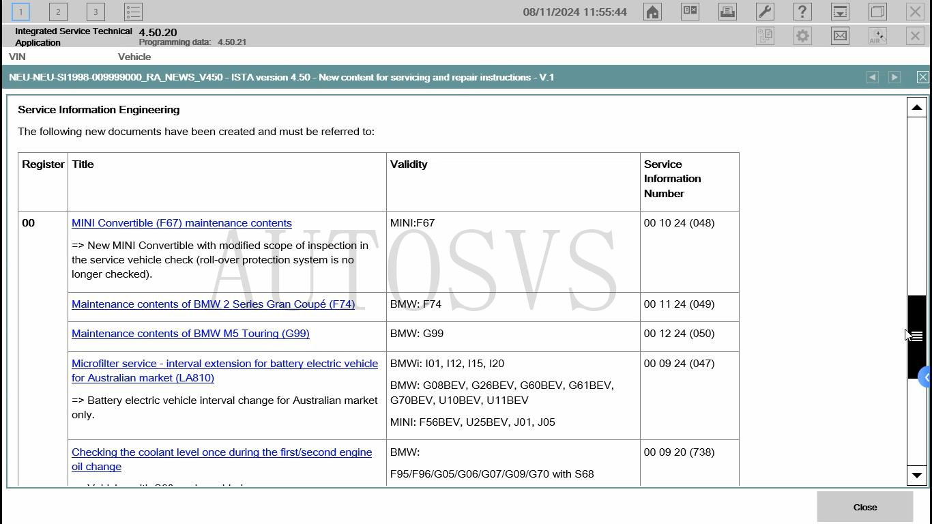Image resolution: width=932 pixels, height=524 pixels.
Task: Go to the Home start screen
Action: [652, 12]
